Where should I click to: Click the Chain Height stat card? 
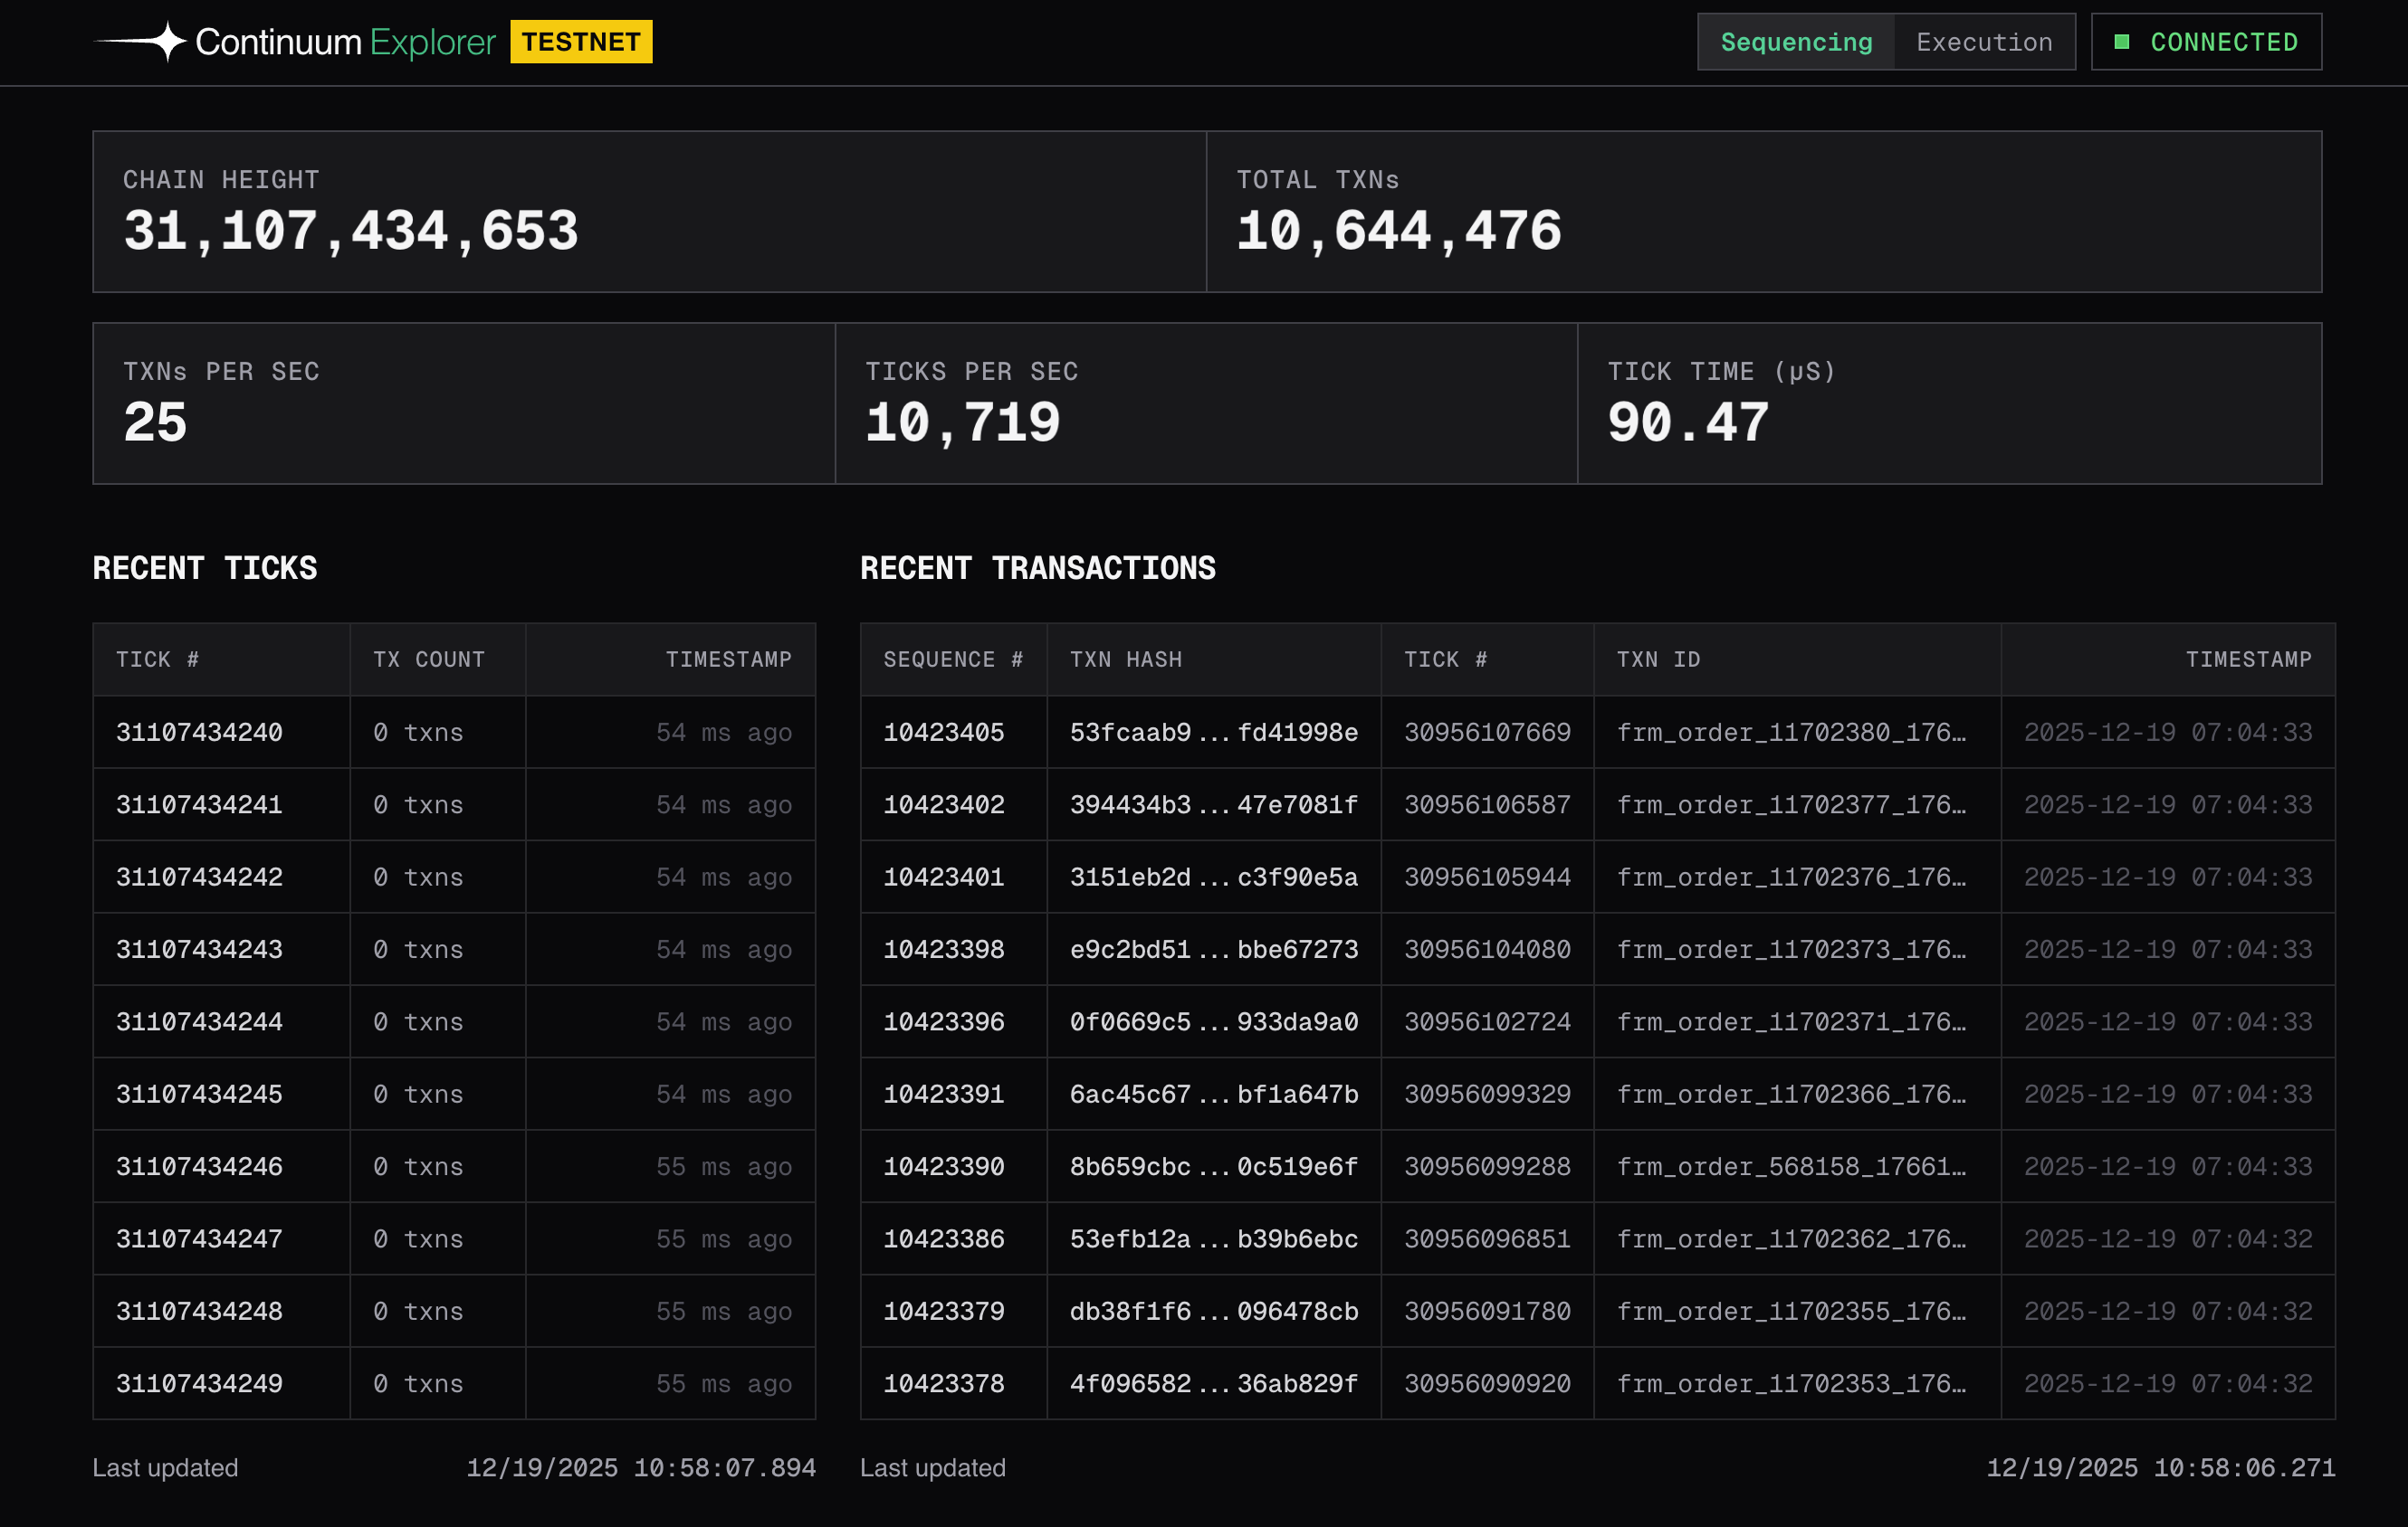(x=649, y=212)
